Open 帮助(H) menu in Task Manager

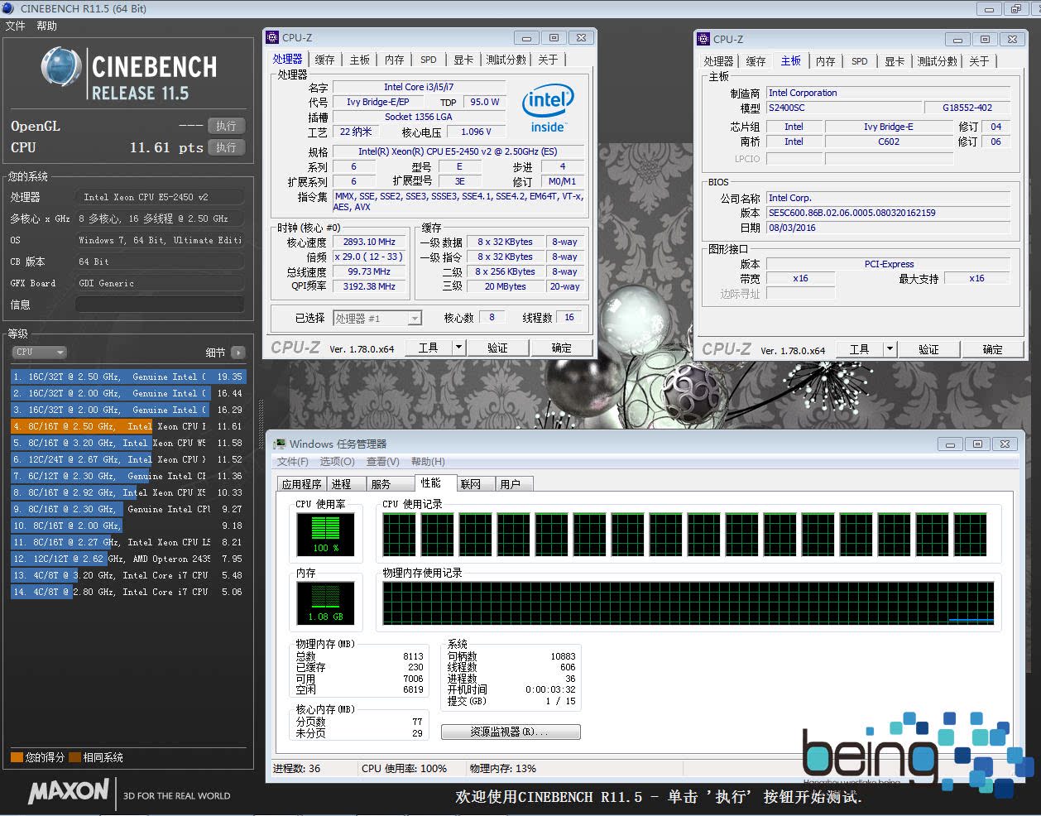coord(428,462)
